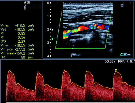Click the Vm_mean measurement row
Viewport: 135px width, 103px height.
pos(17,53)
